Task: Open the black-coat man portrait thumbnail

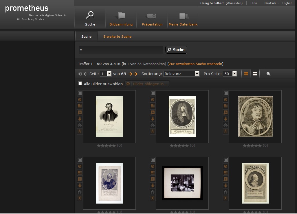Action: [109, 117]
